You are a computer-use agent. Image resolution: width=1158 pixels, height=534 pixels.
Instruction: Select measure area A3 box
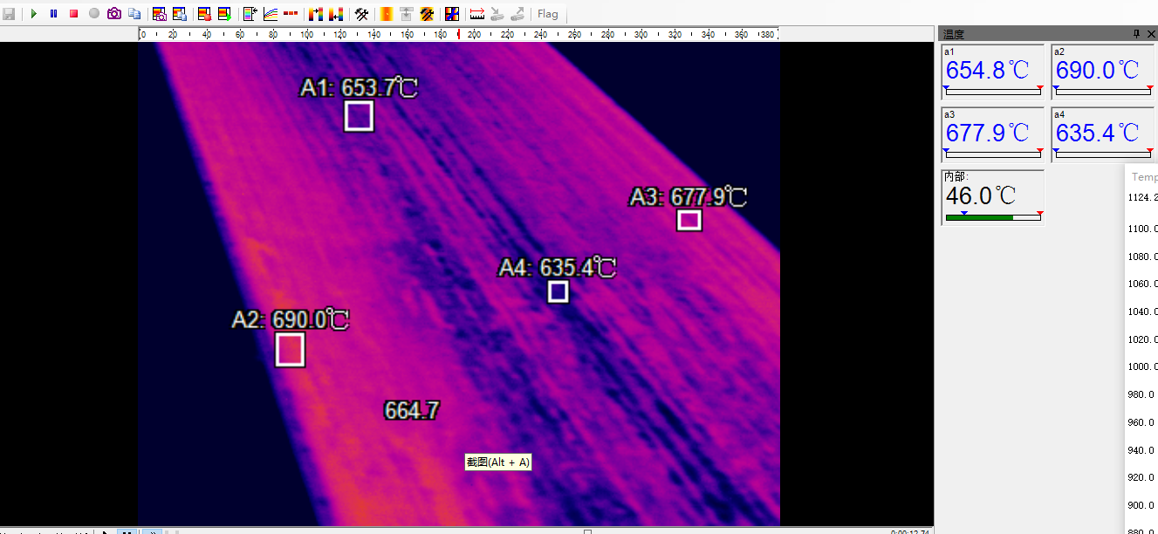click(x=689, y=220)
